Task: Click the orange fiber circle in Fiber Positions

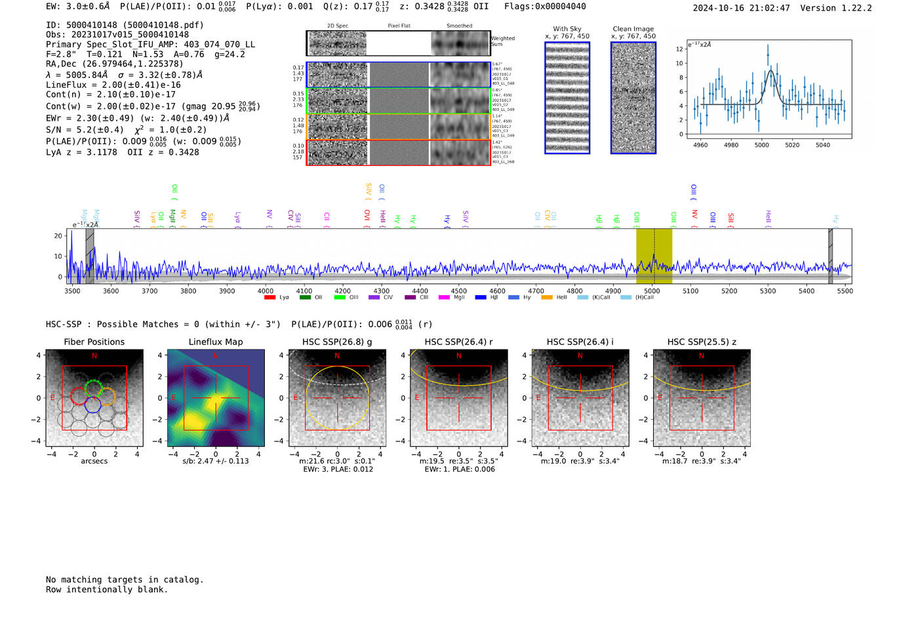Action: (x=108, y=397)
